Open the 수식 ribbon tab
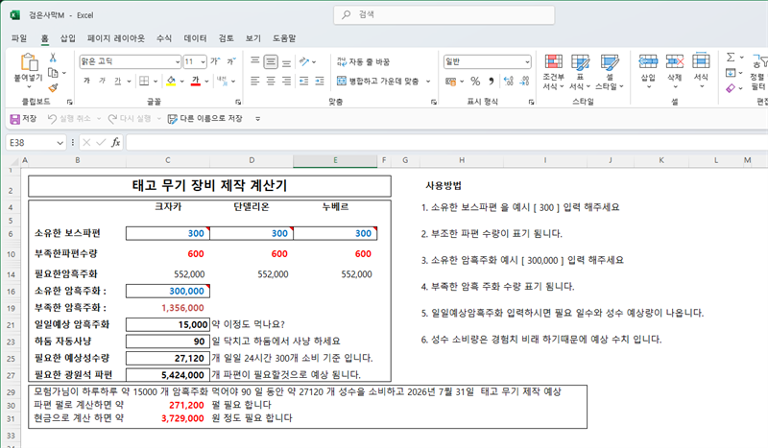This screenshot has width=768, height=448. [x=164, y=38]
